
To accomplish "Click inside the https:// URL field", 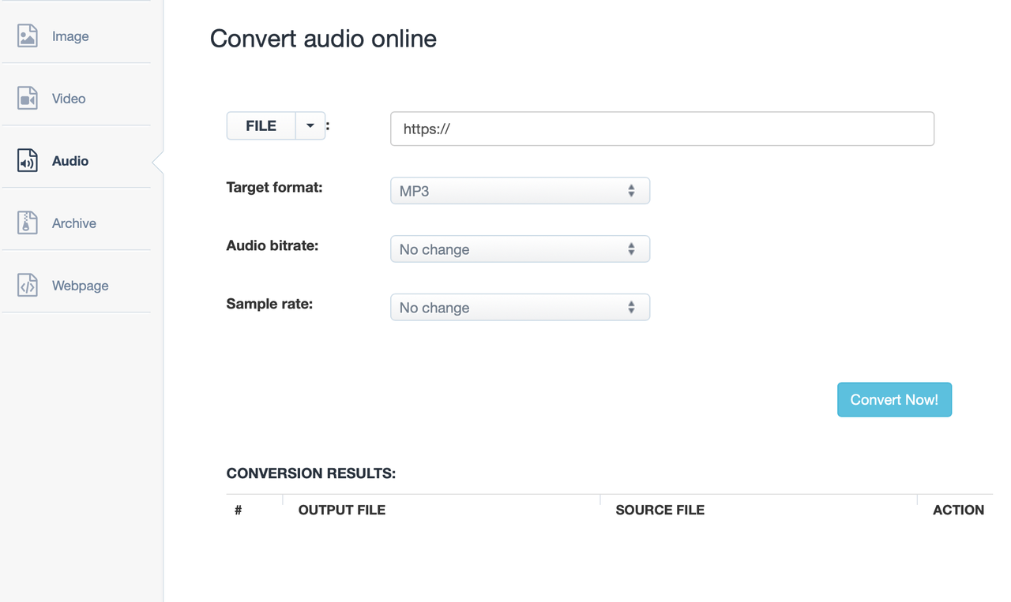I will click(662, 129).
